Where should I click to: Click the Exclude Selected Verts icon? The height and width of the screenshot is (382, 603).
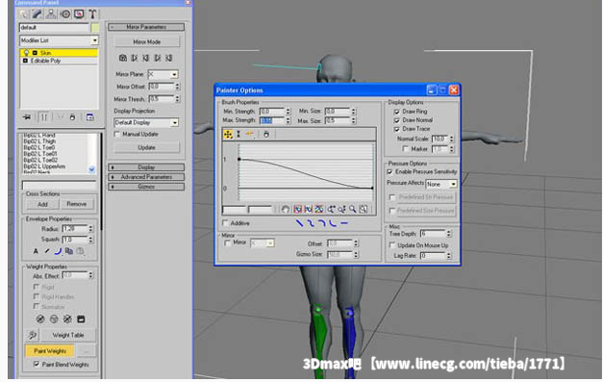click(40, 319)
